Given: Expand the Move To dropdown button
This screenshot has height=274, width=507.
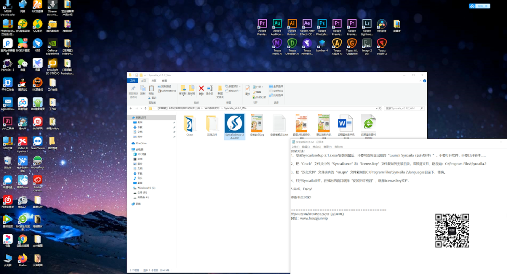Looking at the screenshot, I should pos(183,90).
